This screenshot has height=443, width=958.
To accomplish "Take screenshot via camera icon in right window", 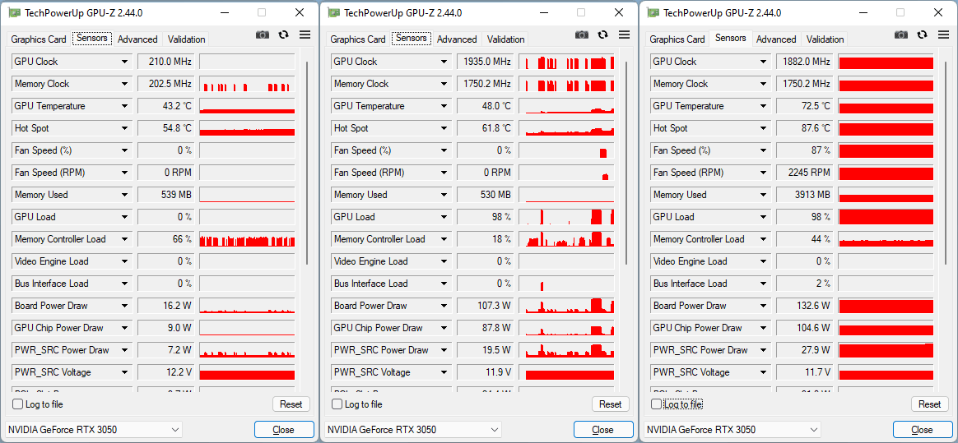I will click(x=901, y=35).
